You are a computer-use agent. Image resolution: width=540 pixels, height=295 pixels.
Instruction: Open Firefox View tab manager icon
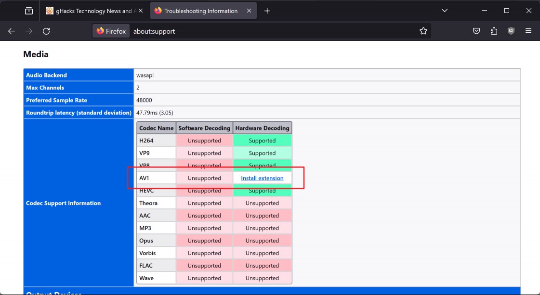pos(29,11)
